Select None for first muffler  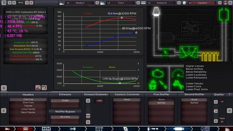[161, 99]
